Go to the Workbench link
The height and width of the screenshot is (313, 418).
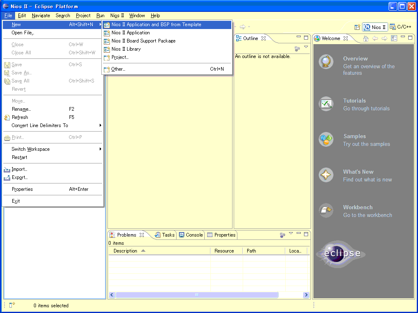[358, 208]
